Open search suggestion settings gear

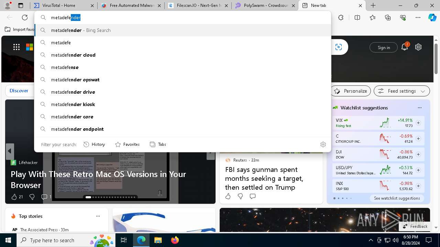click(323, 144)
